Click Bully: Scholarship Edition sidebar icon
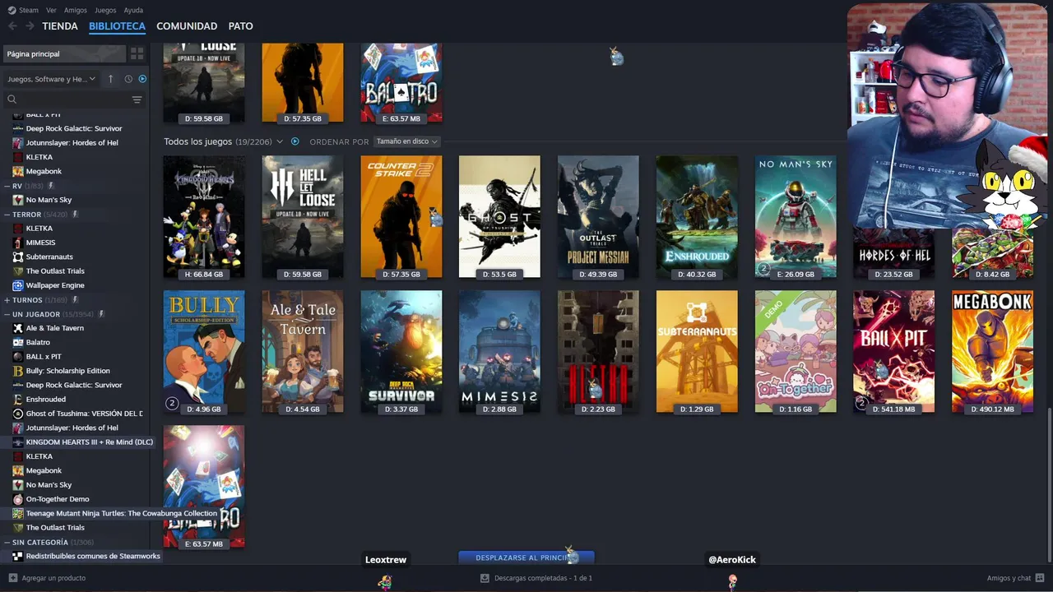The width and height of the screenshot is (1053, 592). [x=18, y=371]
